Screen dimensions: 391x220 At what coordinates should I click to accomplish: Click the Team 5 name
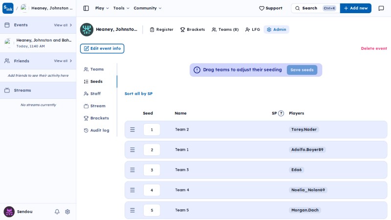click(x=182, y=210)
